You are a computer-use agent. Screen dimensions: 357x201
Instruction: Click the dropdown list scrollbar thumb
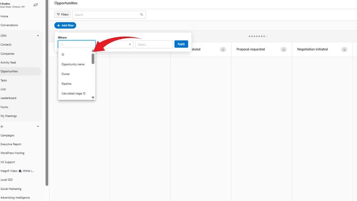93,59
